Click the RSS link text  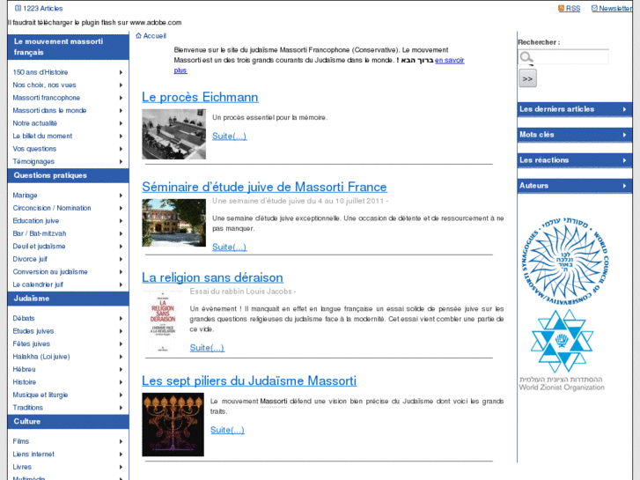tap(572, 9)
